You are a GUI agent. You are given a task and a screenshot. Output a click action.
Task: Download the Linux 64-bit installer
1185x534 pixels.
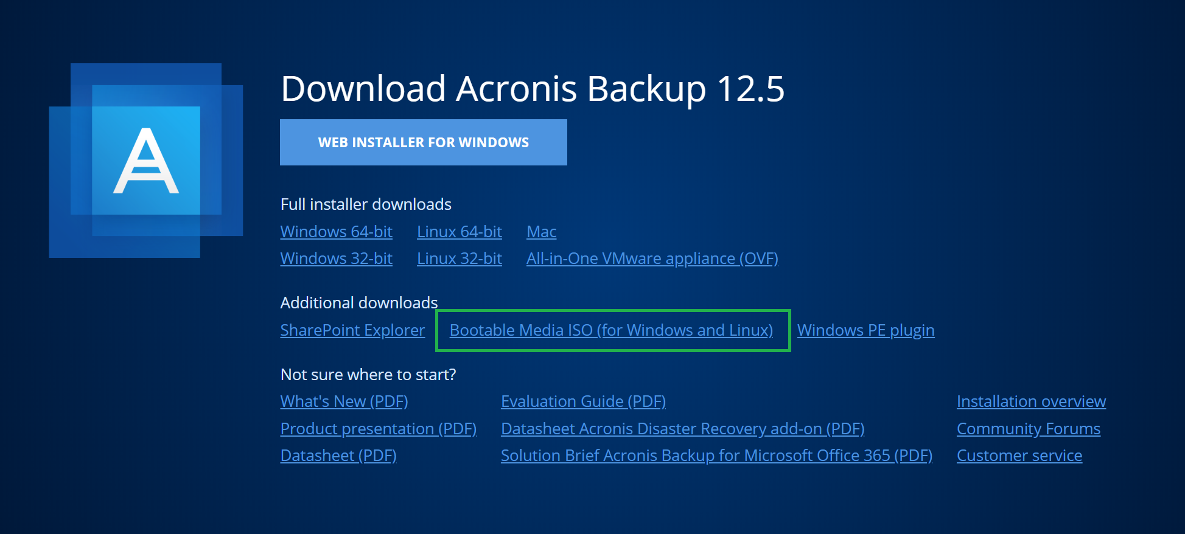tap(459, 232)
